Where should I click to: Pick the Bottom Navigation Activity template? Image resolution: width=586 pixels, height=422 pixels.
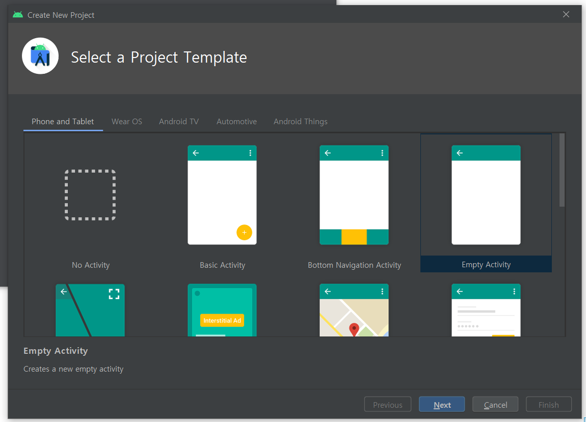354,195
